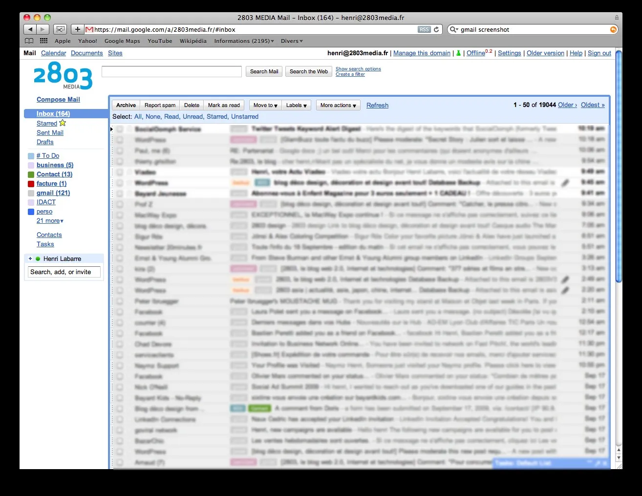Click the green chat status dot
The image size is (642, 496).
(x=38, y=259)
